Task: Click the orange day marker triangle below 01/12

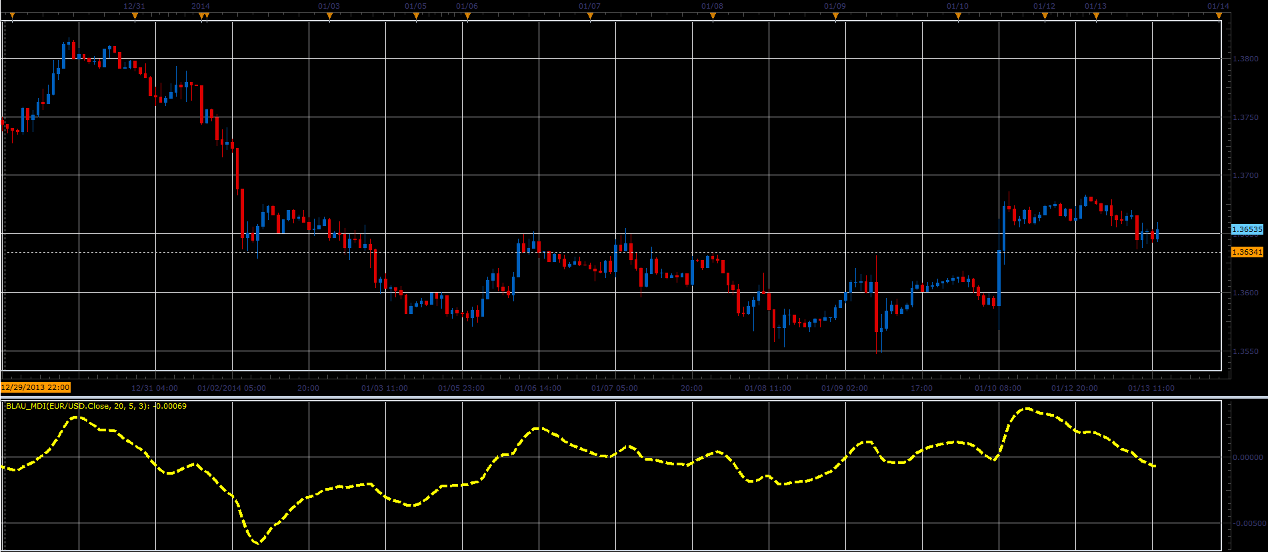Action: (x=1045, y=17)
